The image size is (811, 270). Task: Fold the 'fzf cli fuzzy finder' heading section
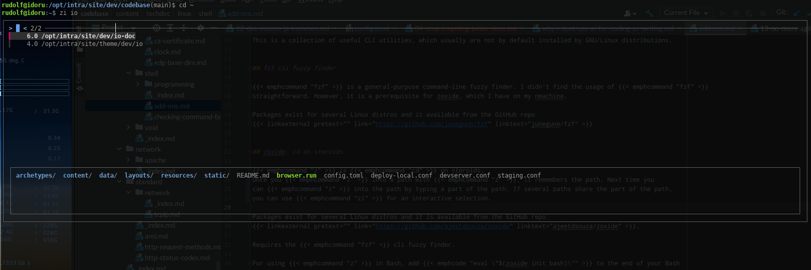tap(249, 68)
